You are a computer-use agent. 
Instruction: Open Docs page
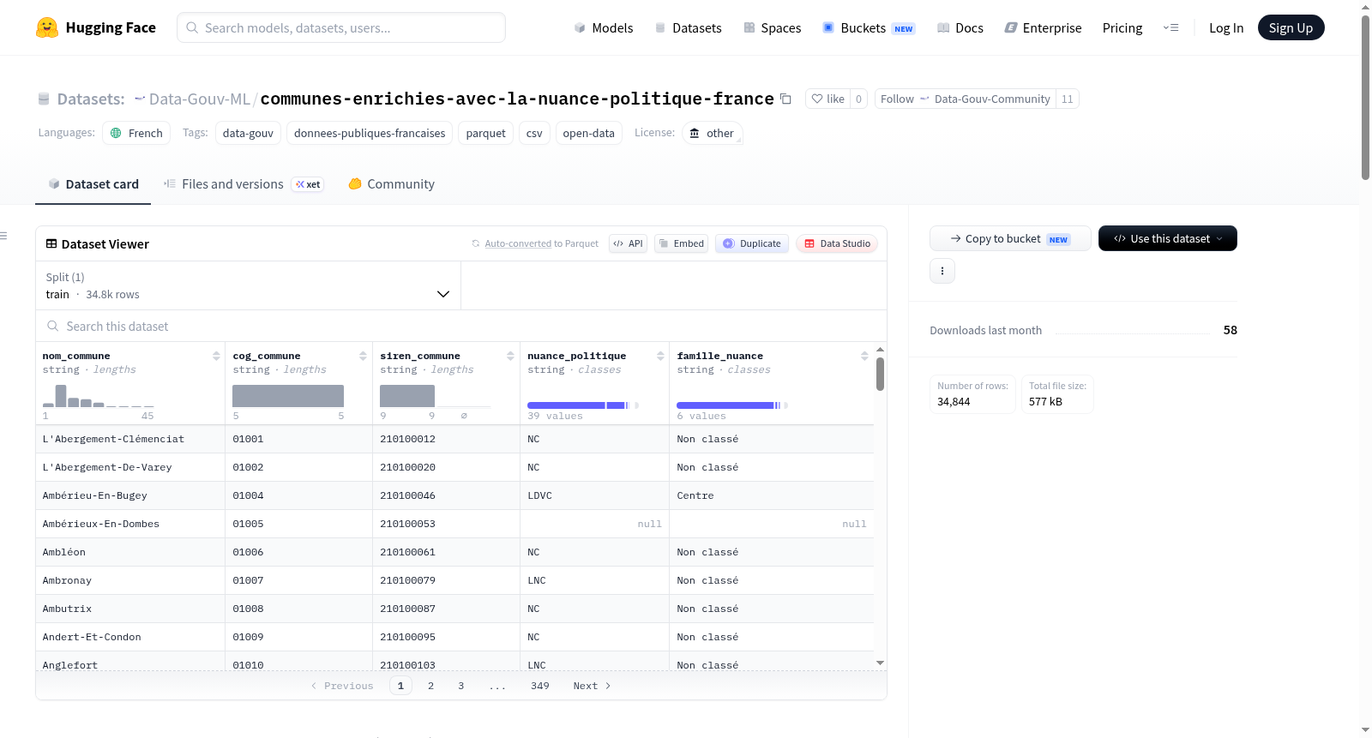960,27
